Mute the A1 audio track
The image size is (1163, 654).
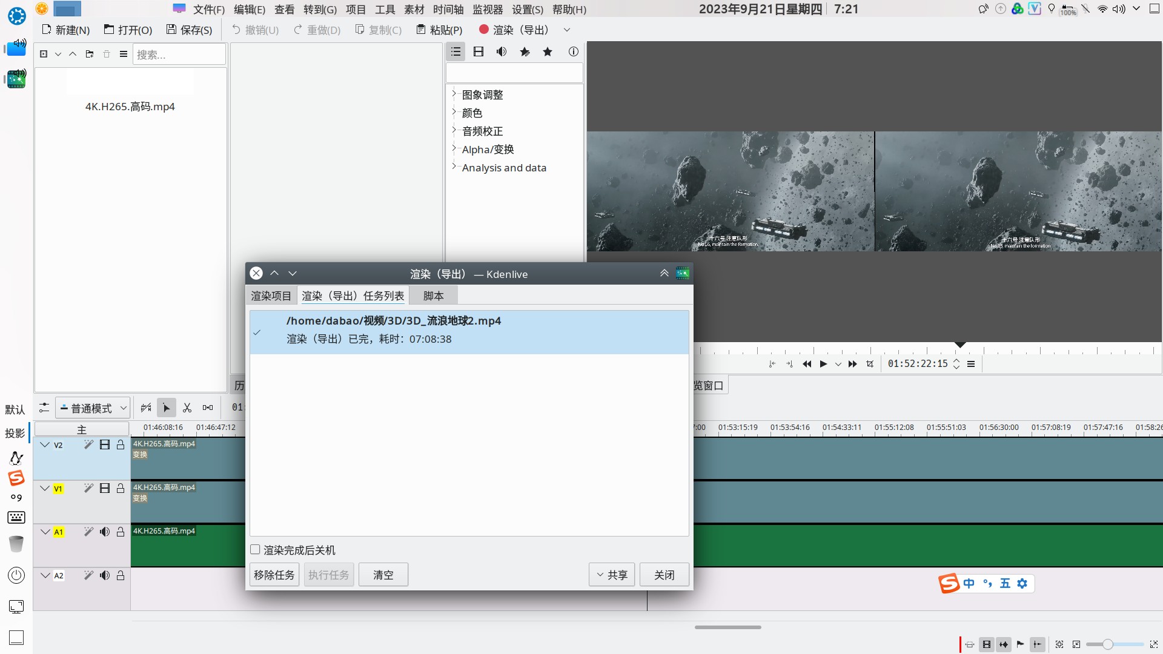(105, 532)
